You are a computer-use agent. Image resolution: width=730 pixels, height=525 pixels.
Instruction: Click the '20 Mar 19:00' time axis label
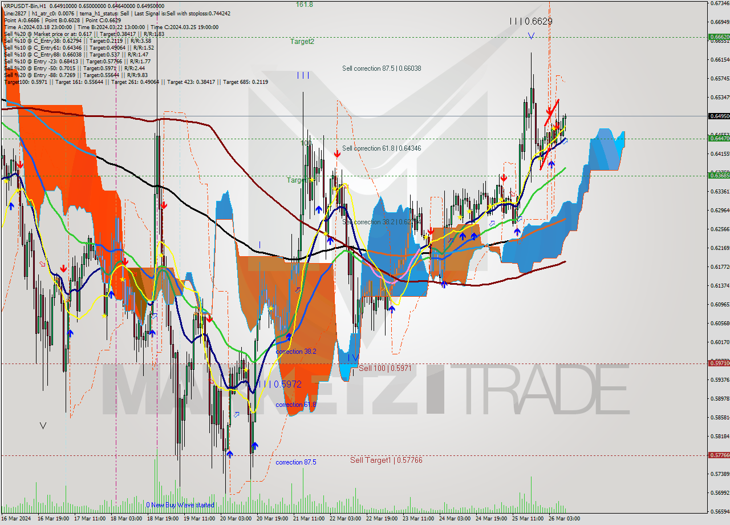pyautogui.click(x=273, y=519)
